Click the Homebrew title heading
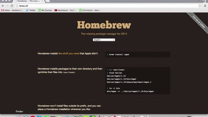Image resolution: width=208 pixels, height=117 pixels. (x=104, y=25)
